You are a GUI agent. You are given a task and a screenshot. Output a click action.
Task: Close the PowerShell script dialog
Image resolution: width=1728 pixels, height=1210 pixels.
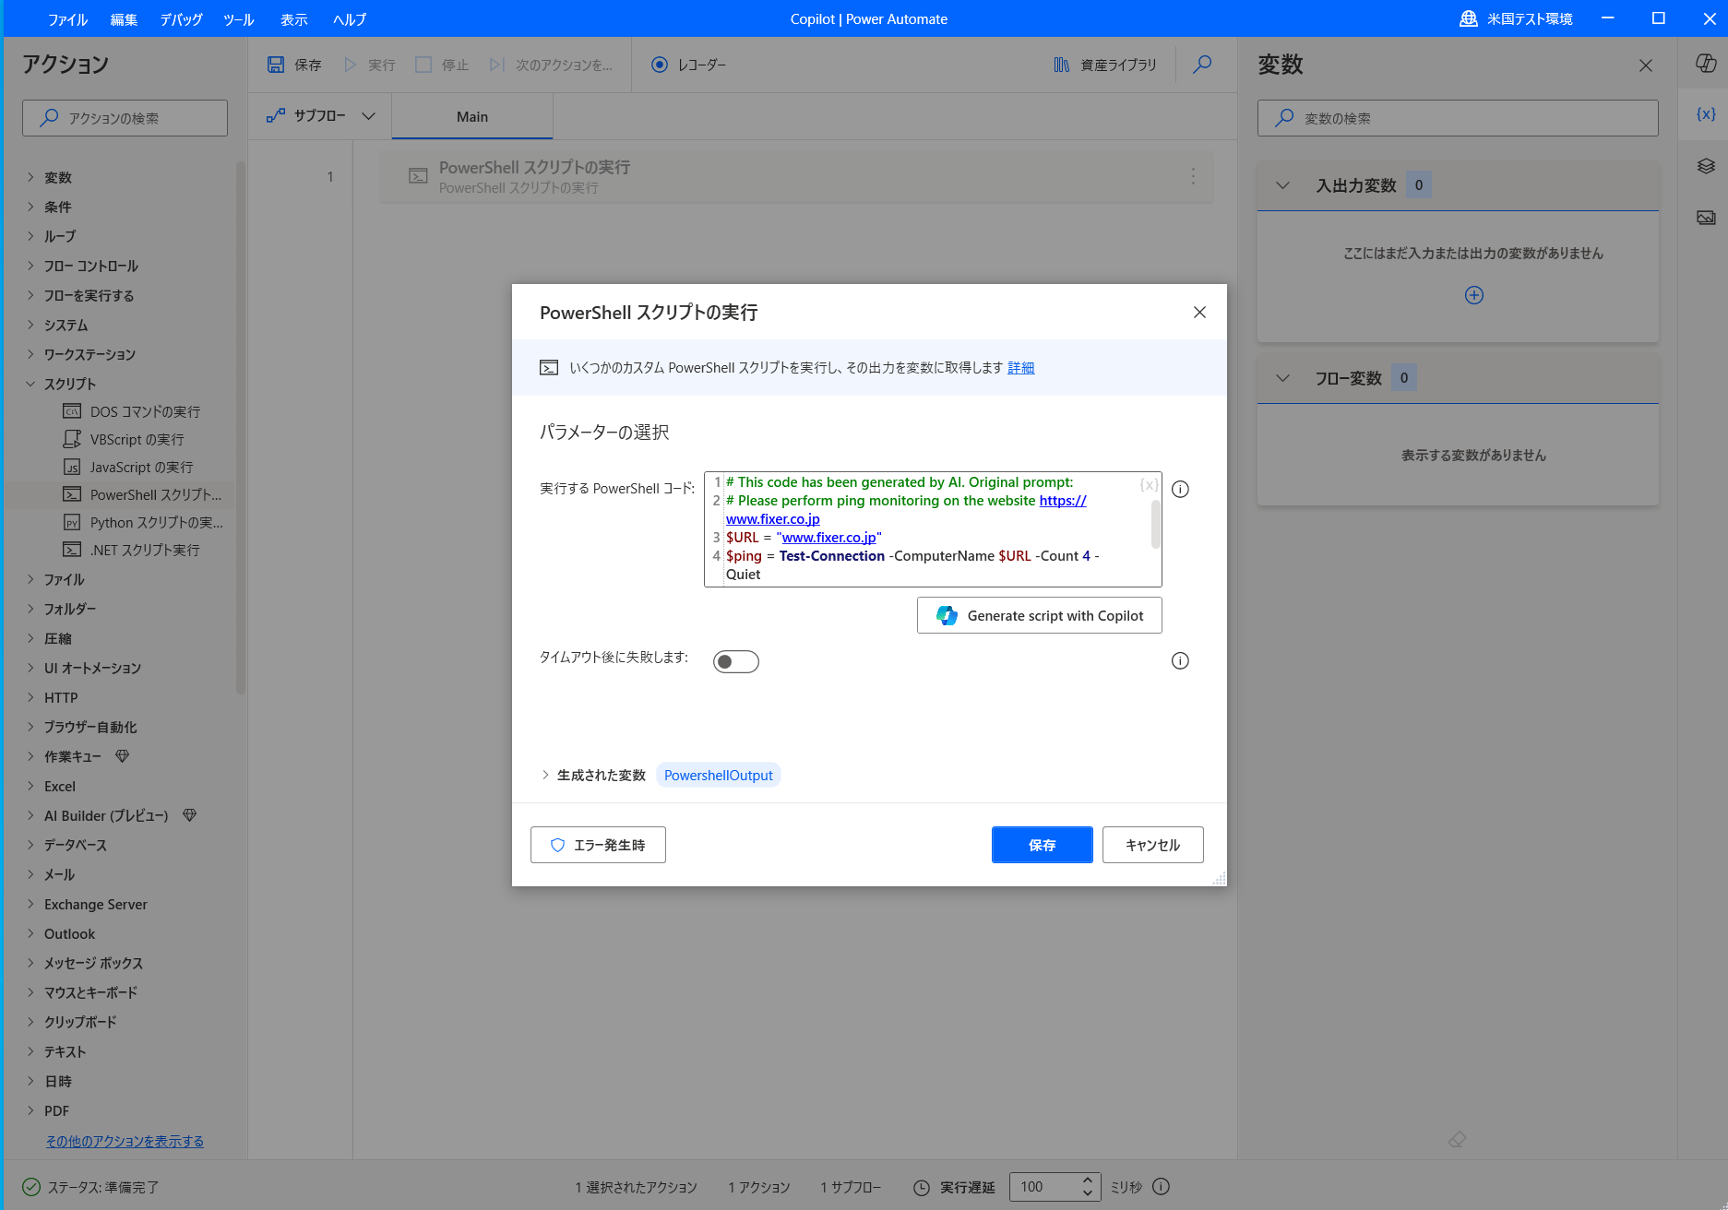1199,313
